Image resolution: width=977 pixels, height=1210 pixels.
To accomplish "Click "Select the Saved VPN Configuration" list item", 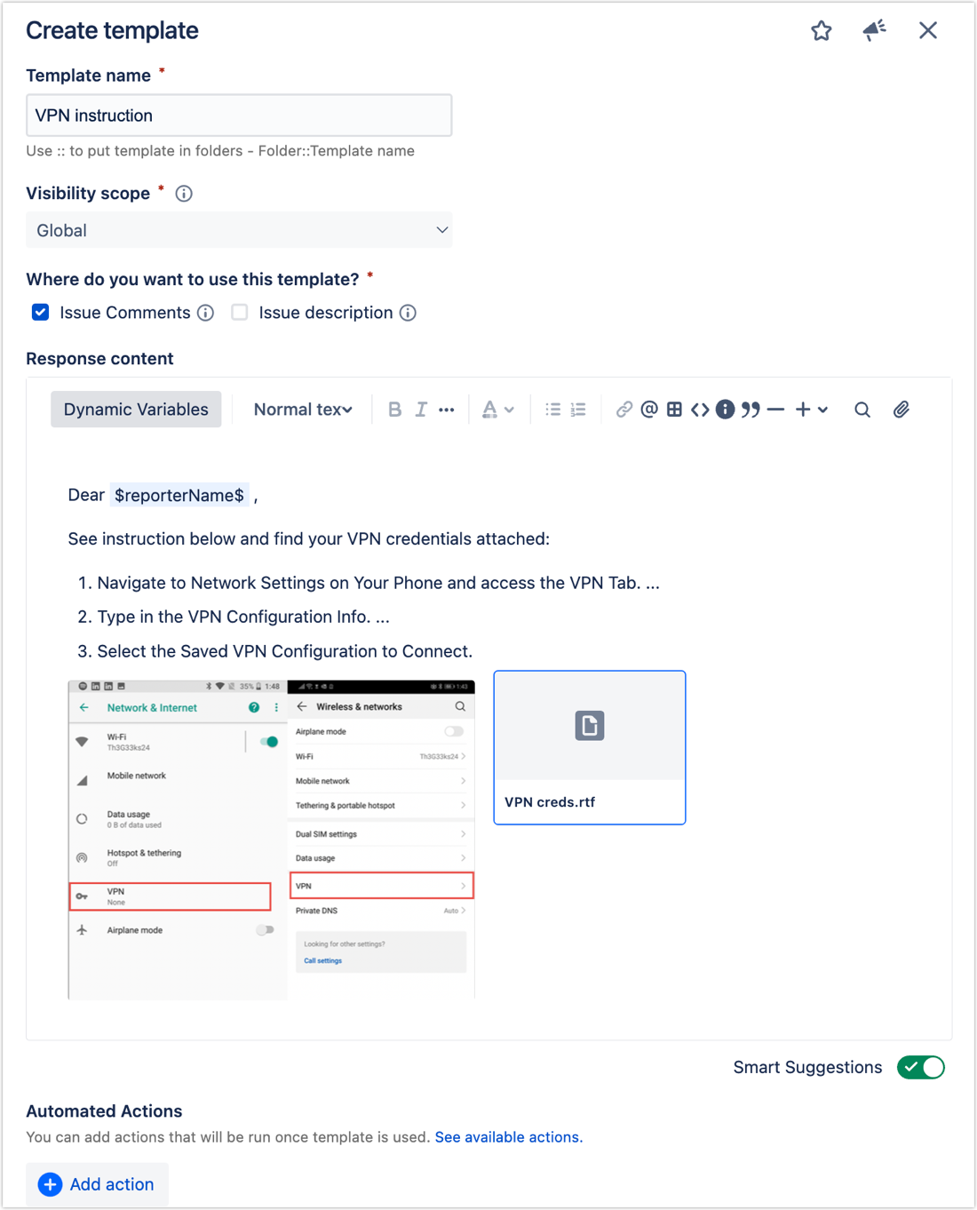I will coord(284,651).
